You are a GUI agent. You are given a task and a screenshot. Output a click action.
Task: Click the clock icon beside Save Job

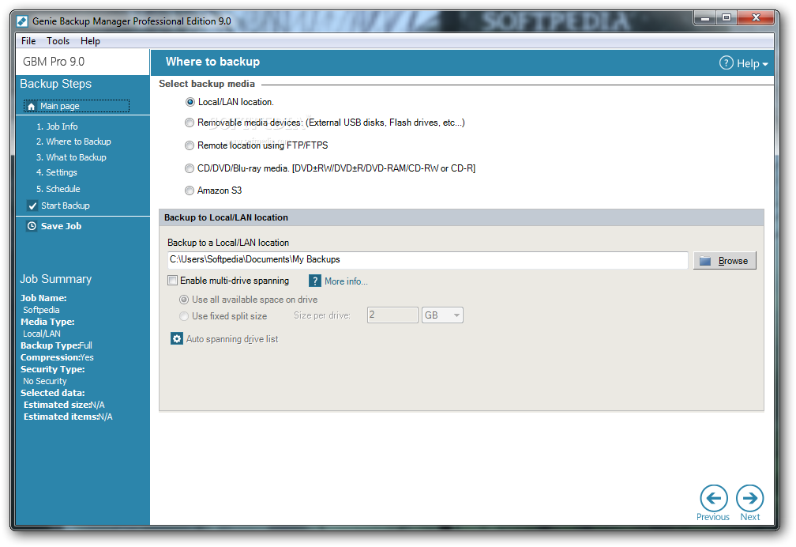pyautogui.click(x=32, y=226)
